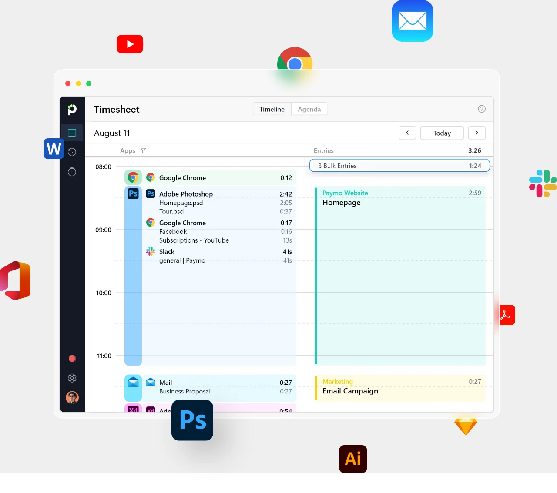Click the floating Microsoft Office icon

point(16,280)
